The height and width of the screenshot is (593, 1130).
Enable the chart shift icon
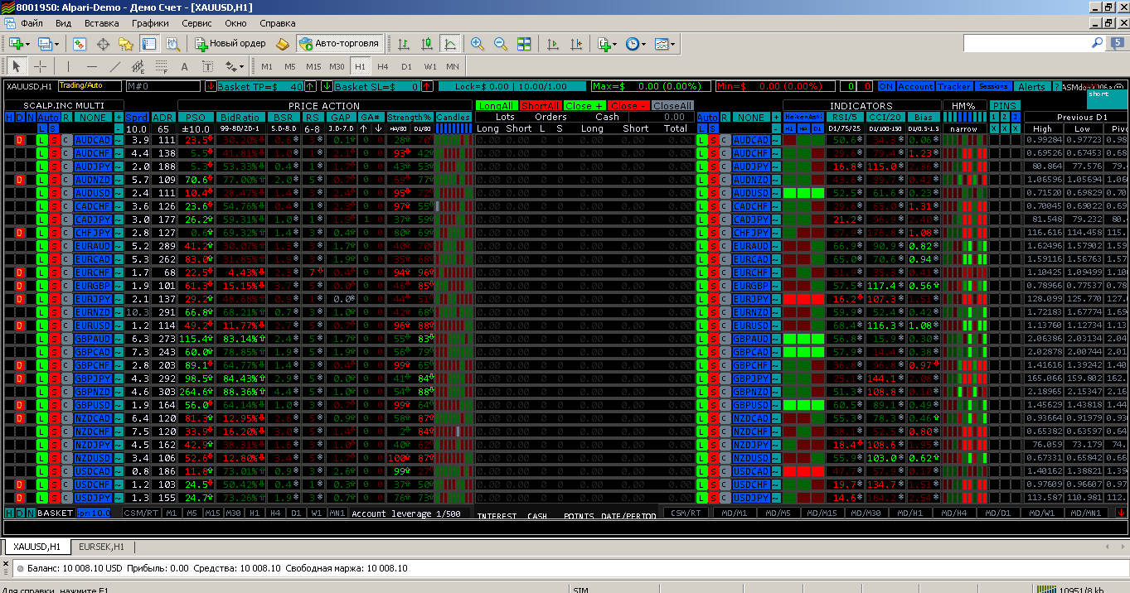576,44
